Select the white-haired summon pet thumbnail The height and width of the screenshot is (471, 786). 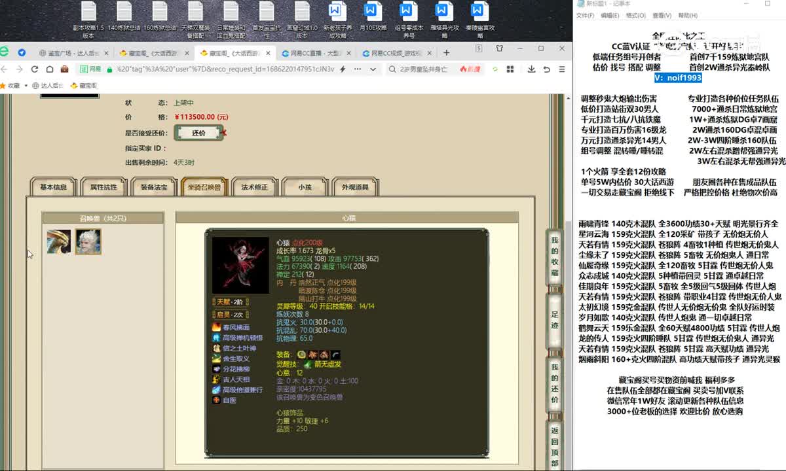[x=88, y=242]
